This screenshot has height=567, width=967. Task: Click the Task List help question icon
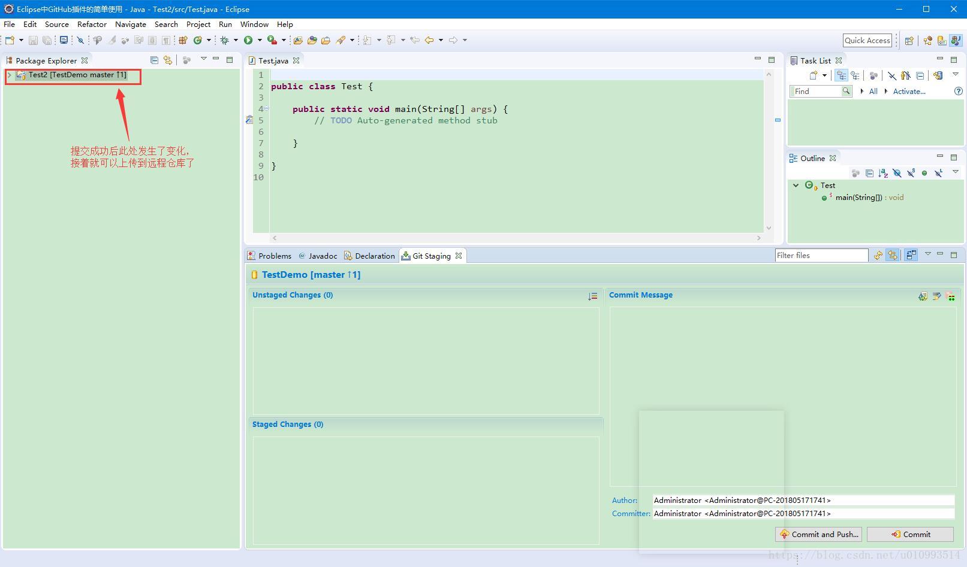click(x=958, y=91)
